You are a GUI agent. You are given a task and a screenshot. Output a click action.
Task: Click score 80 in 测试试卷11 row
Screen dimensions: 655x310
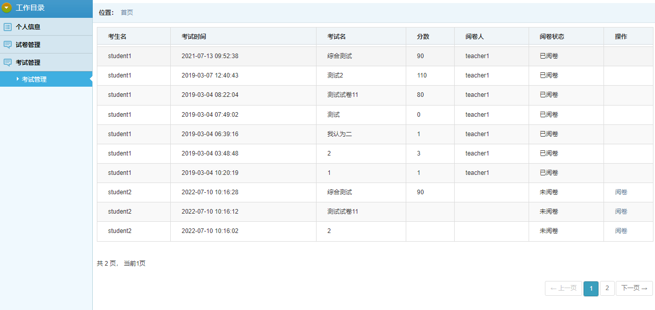pyautogui.click(x=421, y=95)
